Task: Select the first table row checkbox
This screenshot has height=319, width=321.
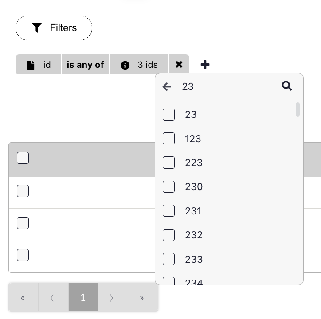Action: (x=23, y=191)
